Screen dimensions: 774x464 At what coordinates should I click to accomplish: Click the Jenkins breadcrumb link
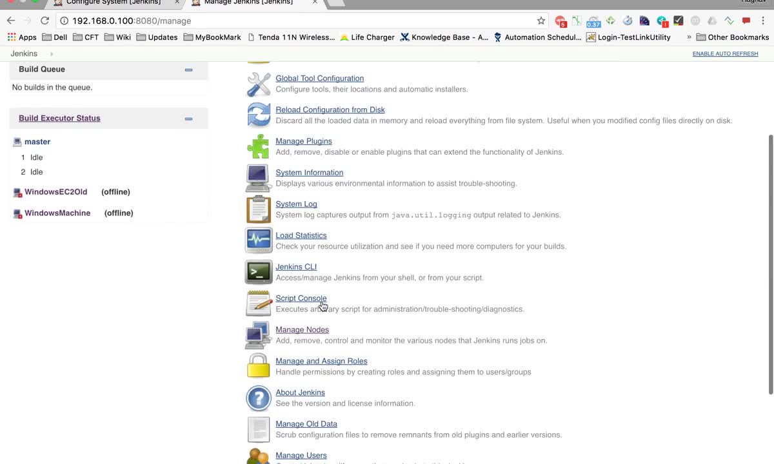[x=24, y=54]
